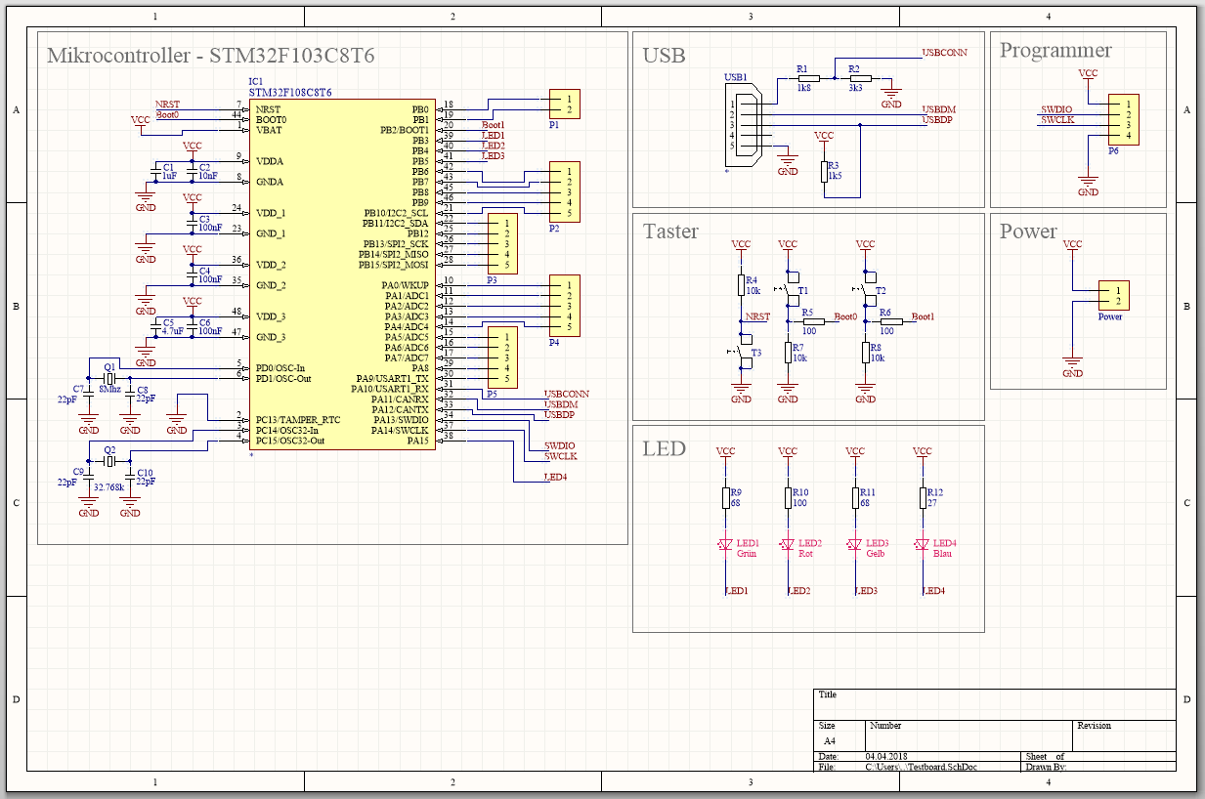The width and height of the screenshot is (1205, 799).
Task: Click the PC13/TAMPER_RTC pin name
Action: 298,419
